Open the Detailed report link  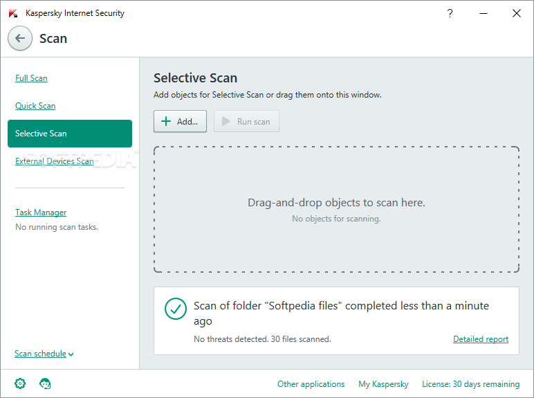[481, 339]
